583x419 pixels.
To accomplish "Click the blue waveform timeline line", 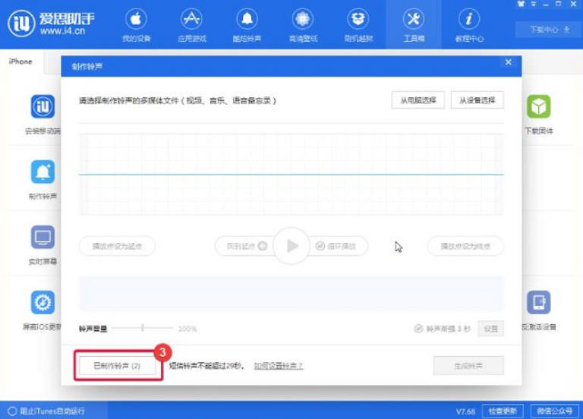I will pos(291,174).
